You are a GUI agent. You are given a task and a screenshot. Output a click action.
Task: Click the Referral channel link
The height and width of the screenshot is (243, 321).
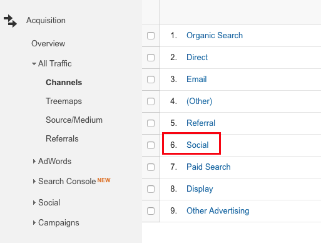(x=201, y=123)
